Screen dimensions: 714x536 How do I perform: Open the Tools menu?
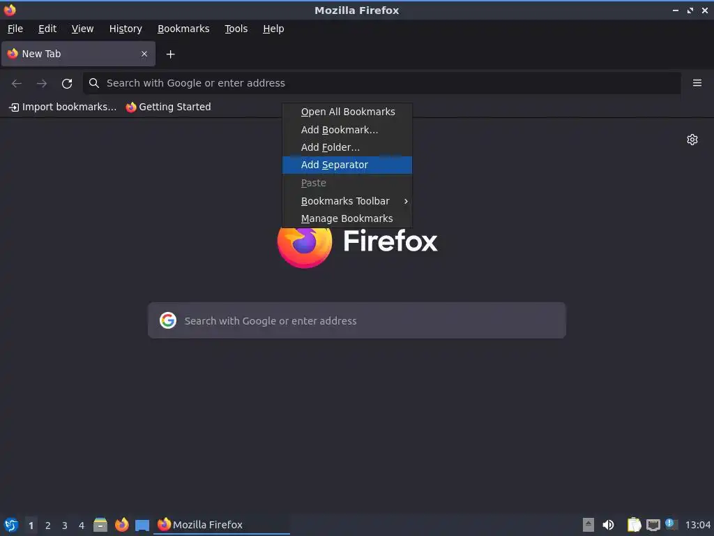pyautogui.click(x=236, y=29)
